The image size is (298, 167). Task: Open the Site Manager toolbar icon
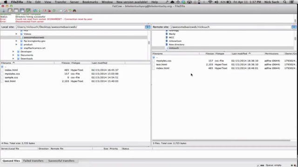pos(3,11)
